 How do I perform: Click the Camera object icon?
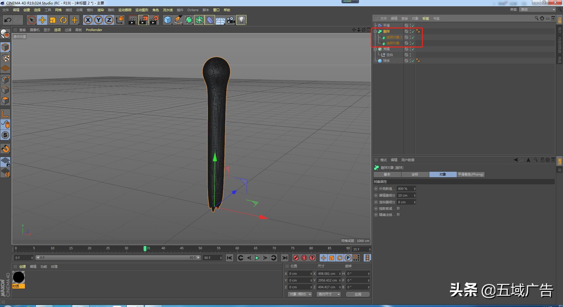231,20
